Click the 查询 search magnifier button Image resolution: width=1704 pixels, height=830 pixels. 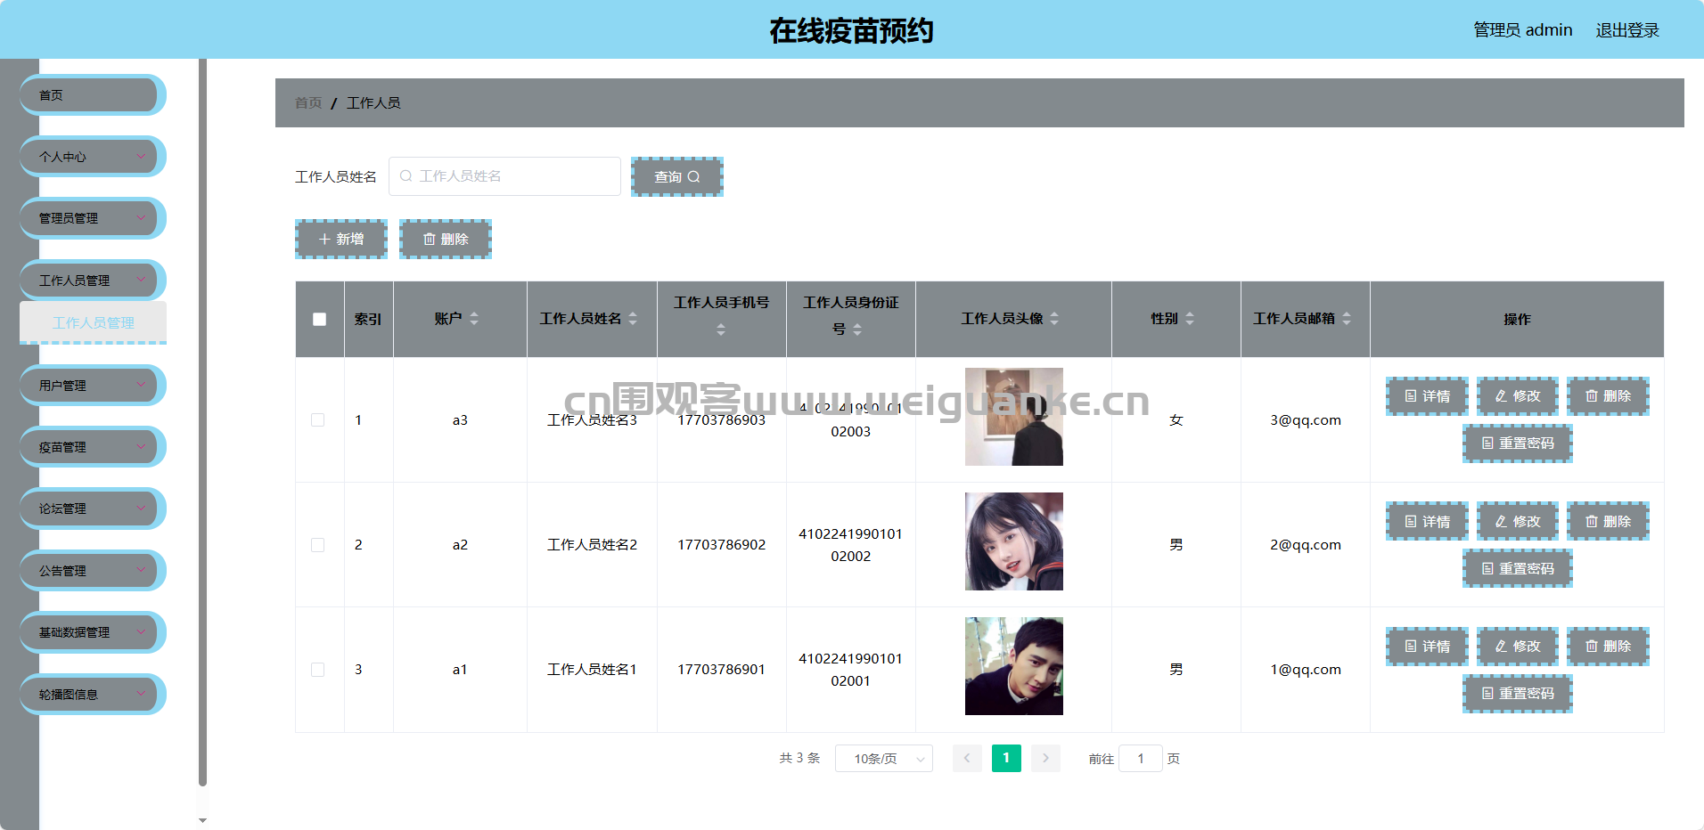point(676,176)
